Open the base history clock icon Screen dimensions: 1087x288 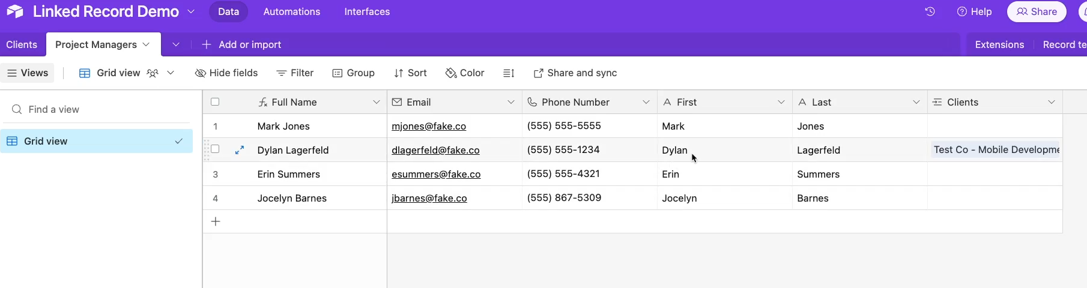(930, 11)
